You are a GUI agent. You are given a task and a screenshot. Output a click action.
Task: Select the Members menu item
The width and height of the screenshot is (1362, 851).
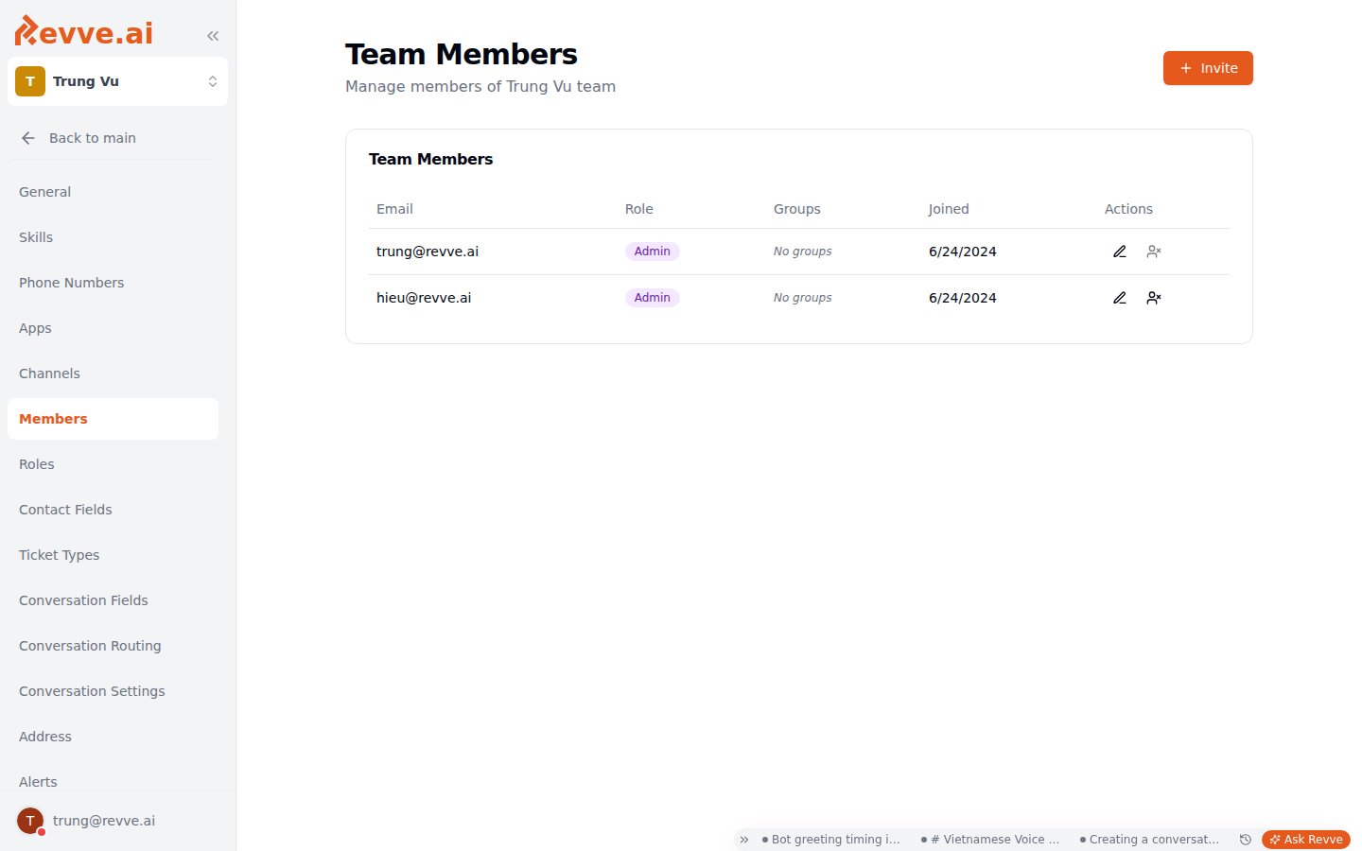(x=113, y=419)
